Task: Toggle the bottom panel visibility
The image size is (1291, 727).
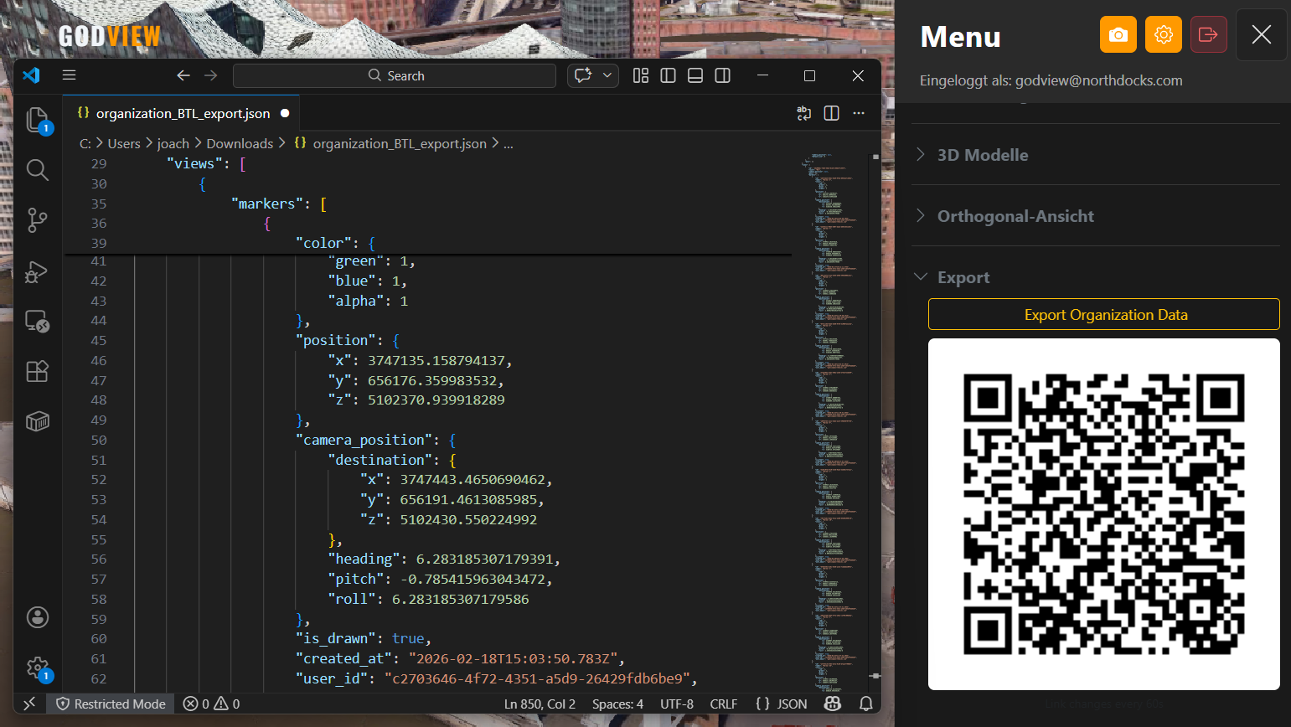Action: pos(695,75)
